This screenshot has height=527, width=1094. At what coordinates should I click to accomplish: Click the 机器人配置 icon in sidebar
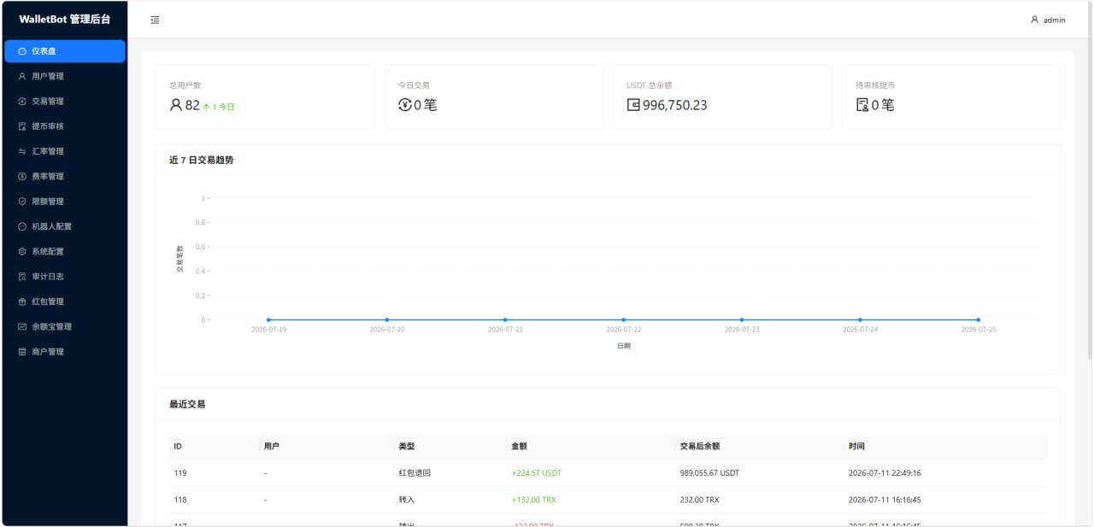(x=22, y=226)
